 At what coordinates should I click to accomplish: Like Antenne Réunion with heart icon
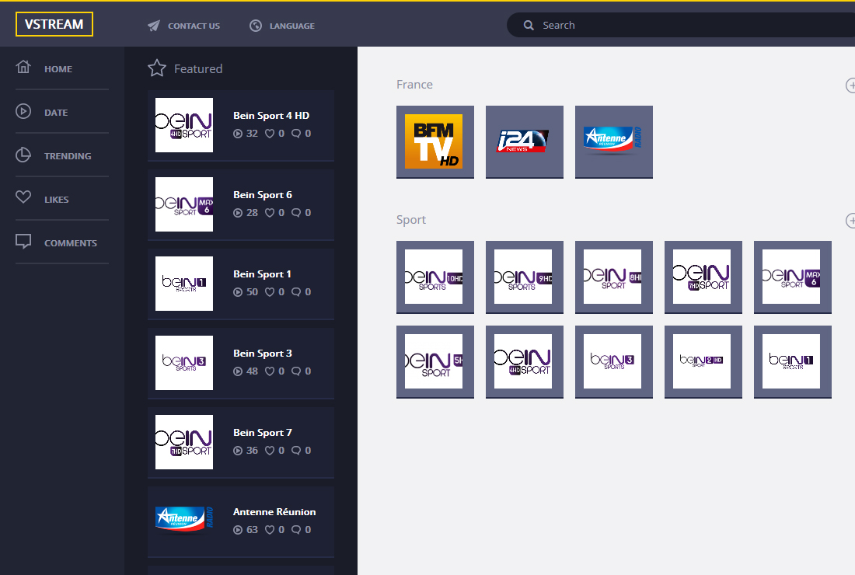pyautogui.click(x=270, y=530)
